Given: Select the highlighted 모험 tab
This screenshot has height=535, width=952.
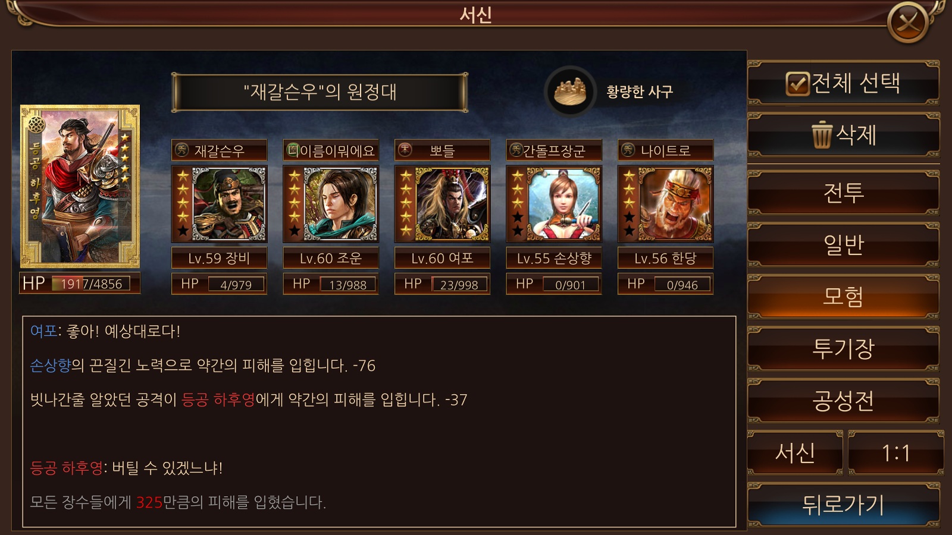Looking at the screenshot, I should tap(844, 296).
